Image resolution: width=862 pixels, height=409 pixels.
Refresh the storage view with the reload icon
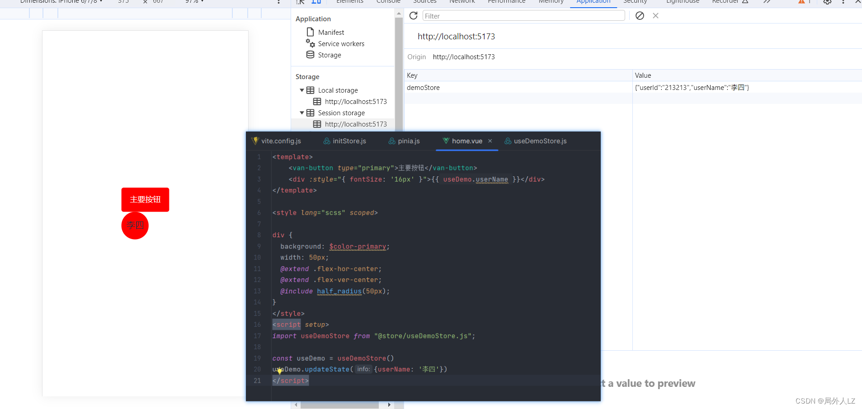click(413, 16)
